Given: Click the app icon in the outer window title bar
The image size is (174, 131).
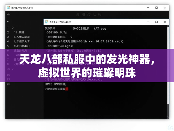Looking at the screenshot, I should coord(8,8).
